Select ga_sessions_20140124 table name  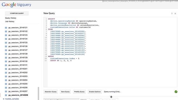click(x=18, y=39)
